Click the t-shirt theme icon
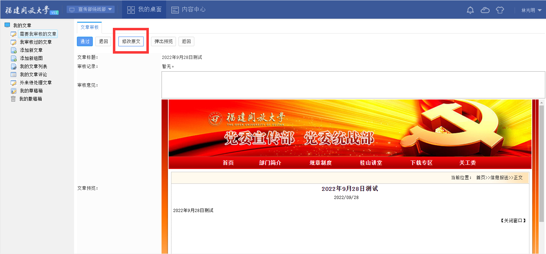 pos(500,10)
